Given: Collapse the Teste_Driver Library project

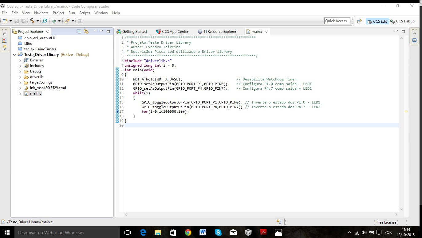Looking at the screenshot, I should click(14, 55).
